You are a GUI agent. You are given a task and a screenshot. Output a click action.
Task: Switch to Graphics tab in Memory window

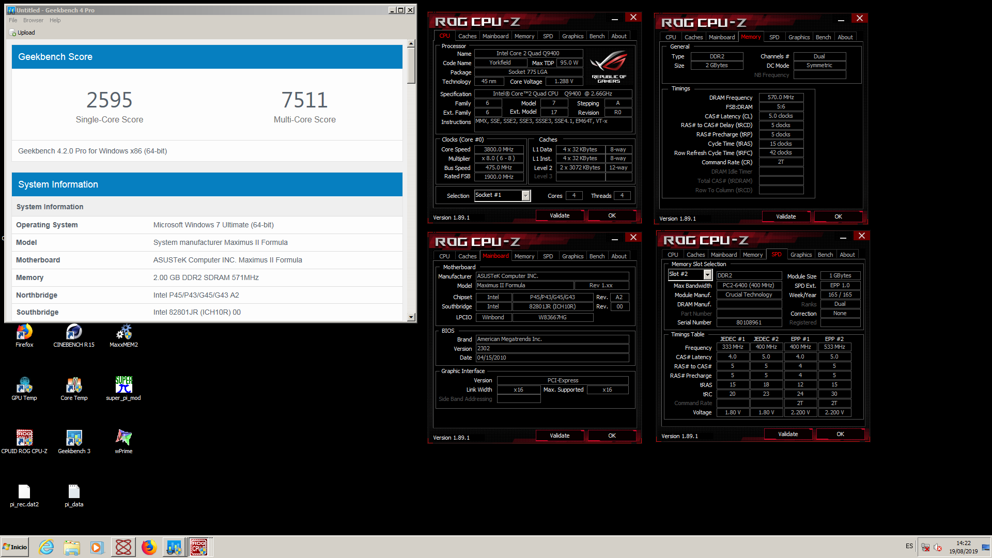(799, 37)
